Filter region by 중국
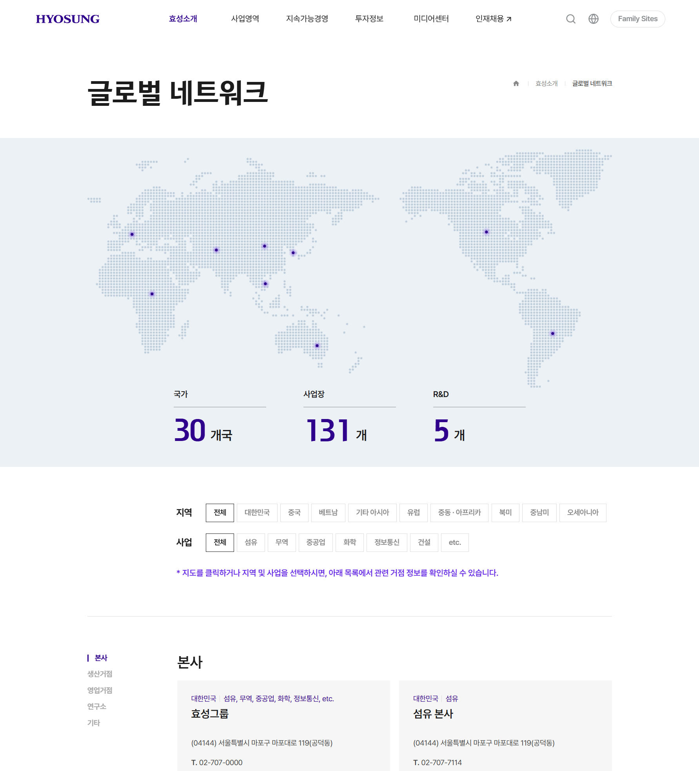Screen dimensions: 699x771 [294, 513]
